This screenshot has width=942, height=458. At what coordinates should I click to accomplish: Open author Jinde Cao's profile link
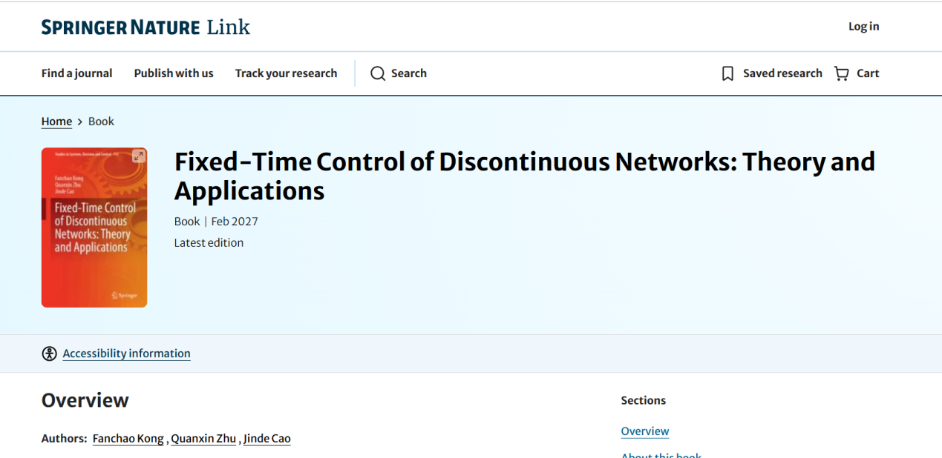267,439
